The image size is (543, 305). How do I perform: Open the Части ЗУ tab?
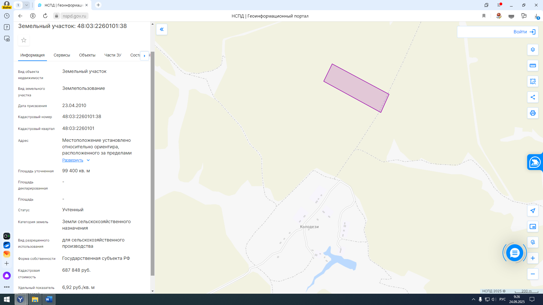[x=113, y=55]
